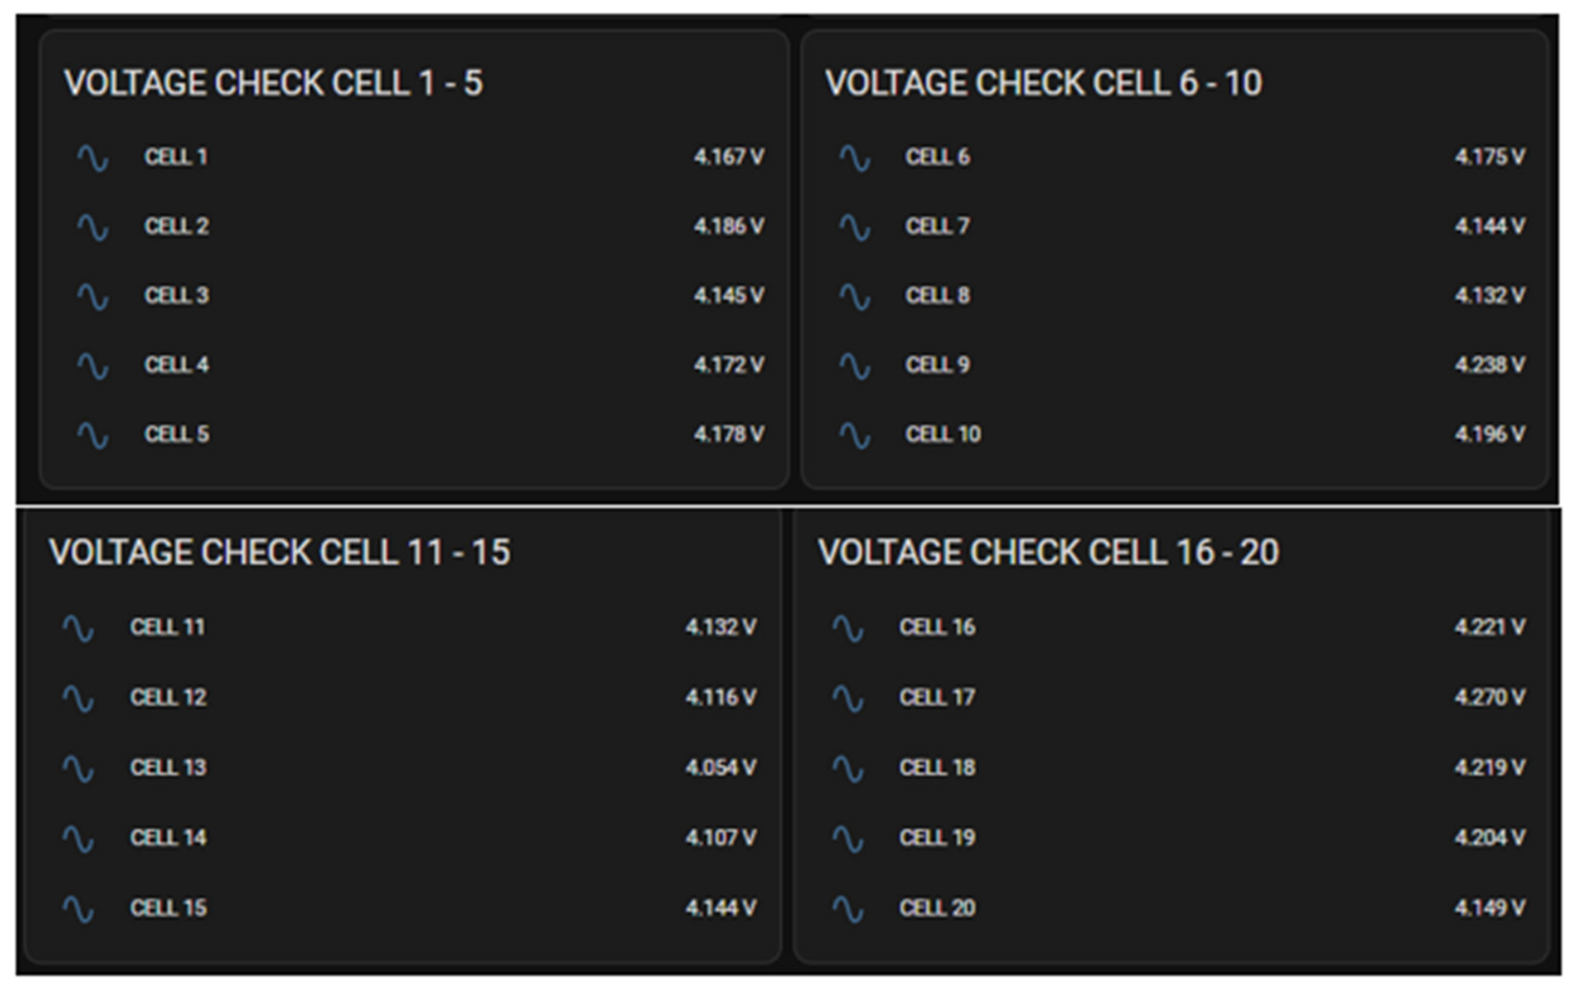Click the VOLTAGE CHECK CELL 1 - 5 heading
The image size is (1575, 990).
[x=273, y=83]
